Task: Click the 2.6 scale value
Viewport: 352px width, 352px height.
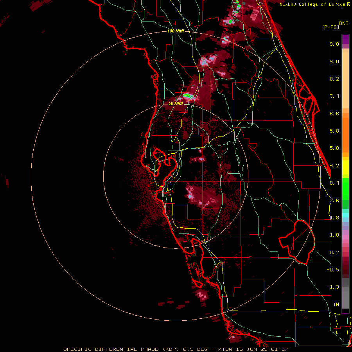Action: coord(334,201)
